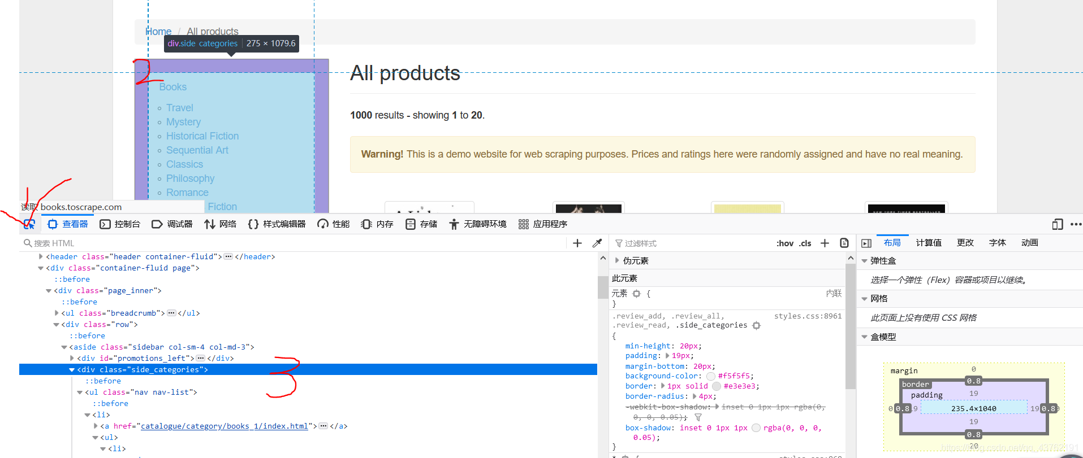Expand the header container-fluid element
Viewport: 1083px width, 458px height.
click(41, 256)
